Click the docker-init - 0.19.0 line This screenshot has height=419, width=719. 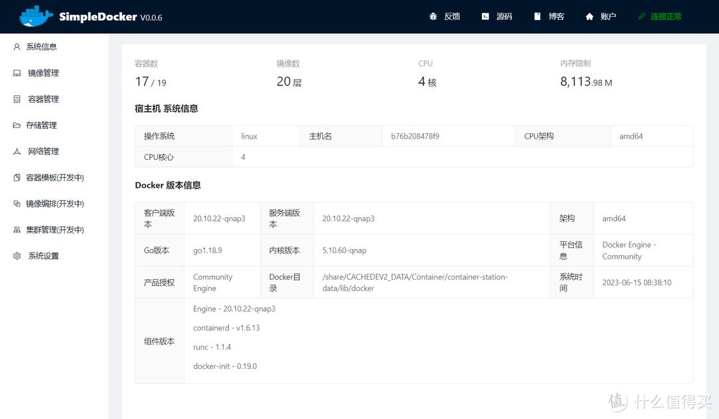[225, 366]
